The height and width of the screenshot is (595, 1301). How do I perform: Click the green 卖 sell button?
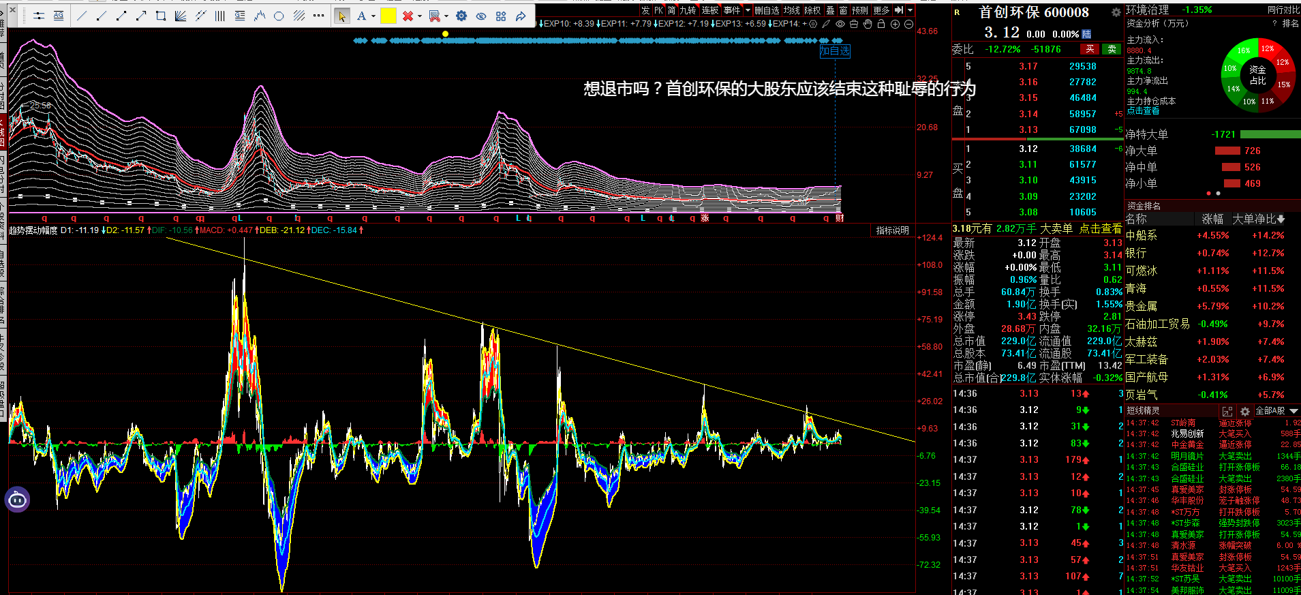[x=1112, y=49]
